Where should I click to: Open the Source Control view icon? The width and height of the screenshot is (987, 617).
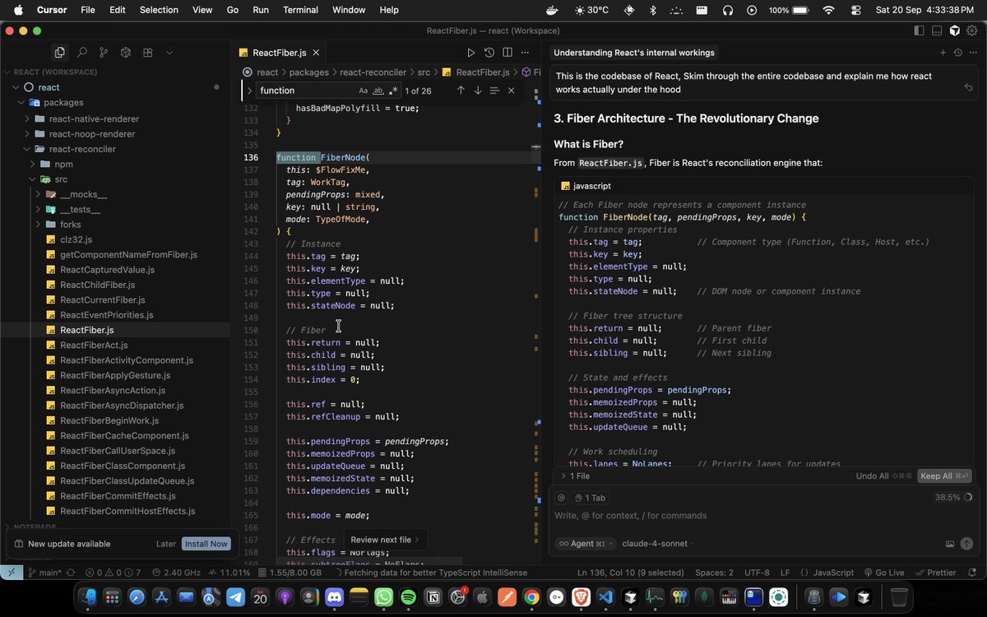point(104,52)
